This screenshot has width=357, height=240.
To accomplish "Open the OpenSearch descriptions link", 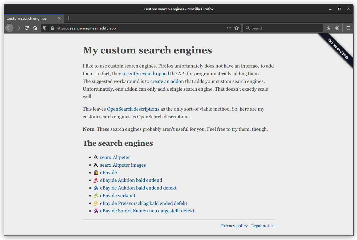I will [x=133, y=109].
